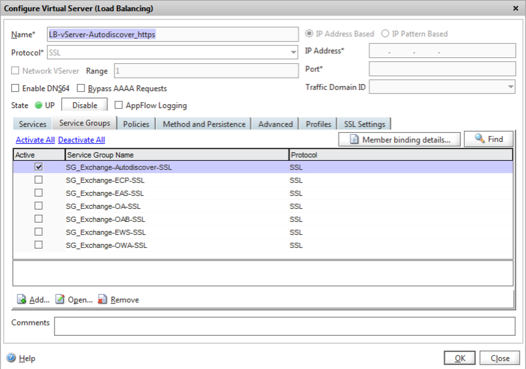Uncheck the SG_Exchange-Autodiscover-SSL Active checkbox

[x=38, y=167]
